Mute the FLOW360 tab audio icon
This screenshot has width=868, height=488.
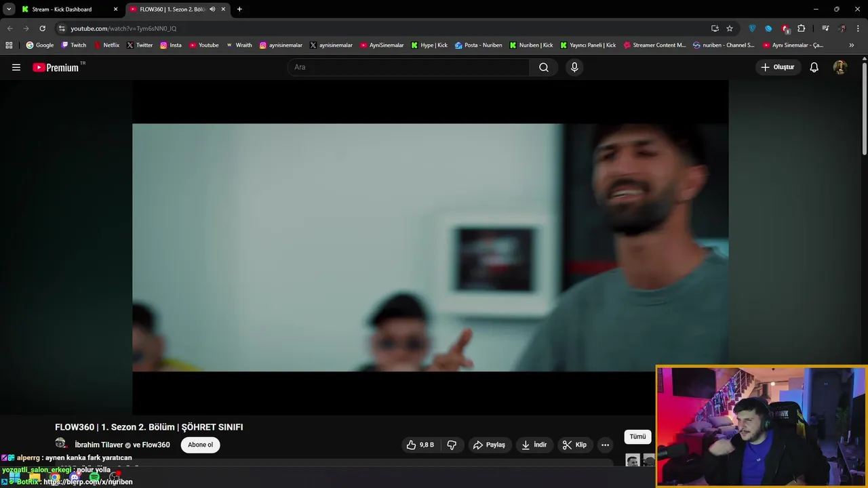212,9
